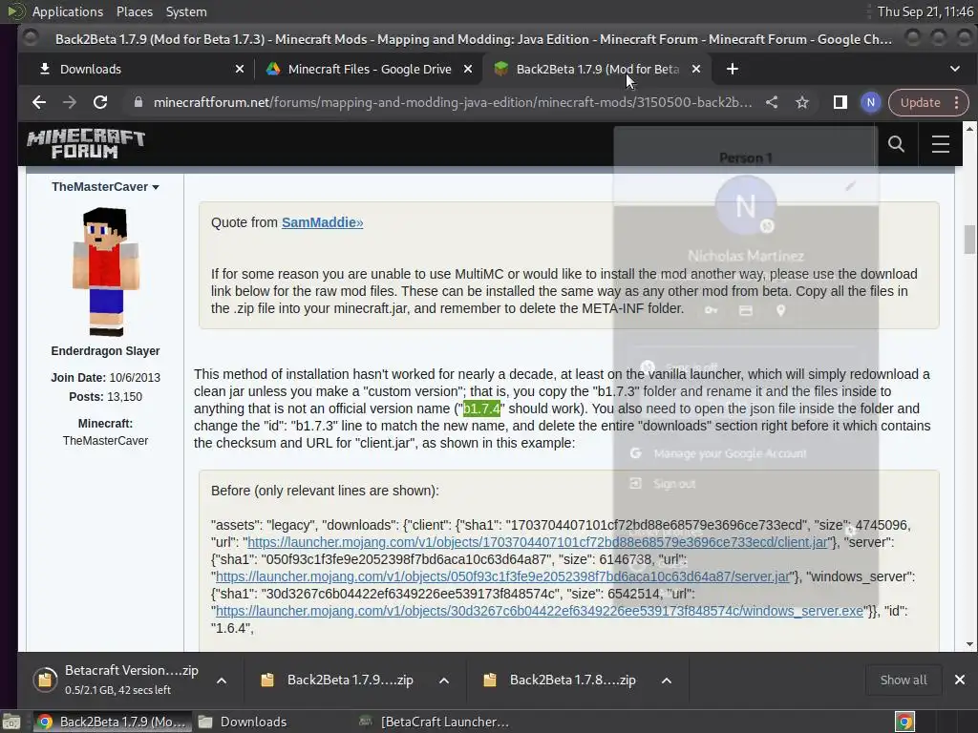
Task: Open forum search magnifier icon
Action: (896, 144)
